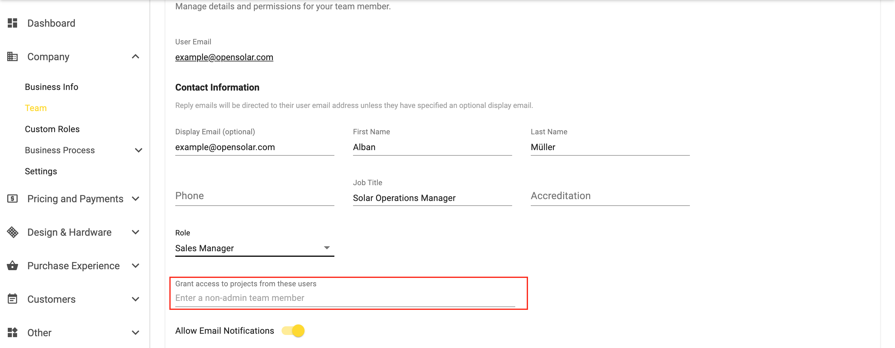Click the Allow Email Notifications label
The width and height of the screenshot is (895, 348).
point(224,331)
